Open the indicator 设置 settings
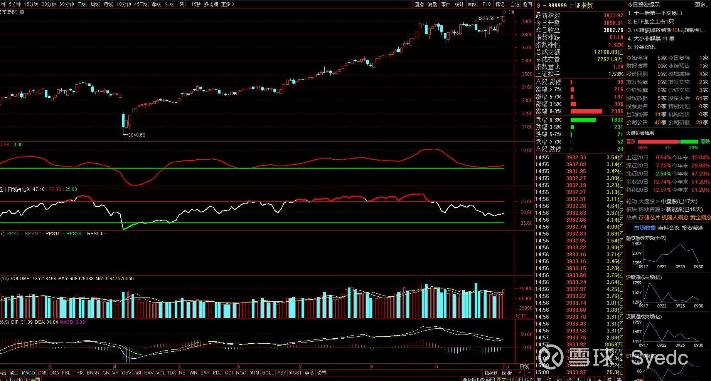This screenshot has height=381, width=711. (322, 373)
